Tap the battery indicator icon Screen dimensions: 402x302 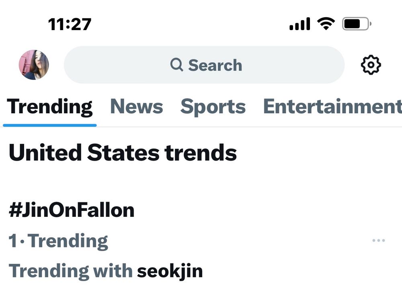pyautogui.click(x=356, y=24)
